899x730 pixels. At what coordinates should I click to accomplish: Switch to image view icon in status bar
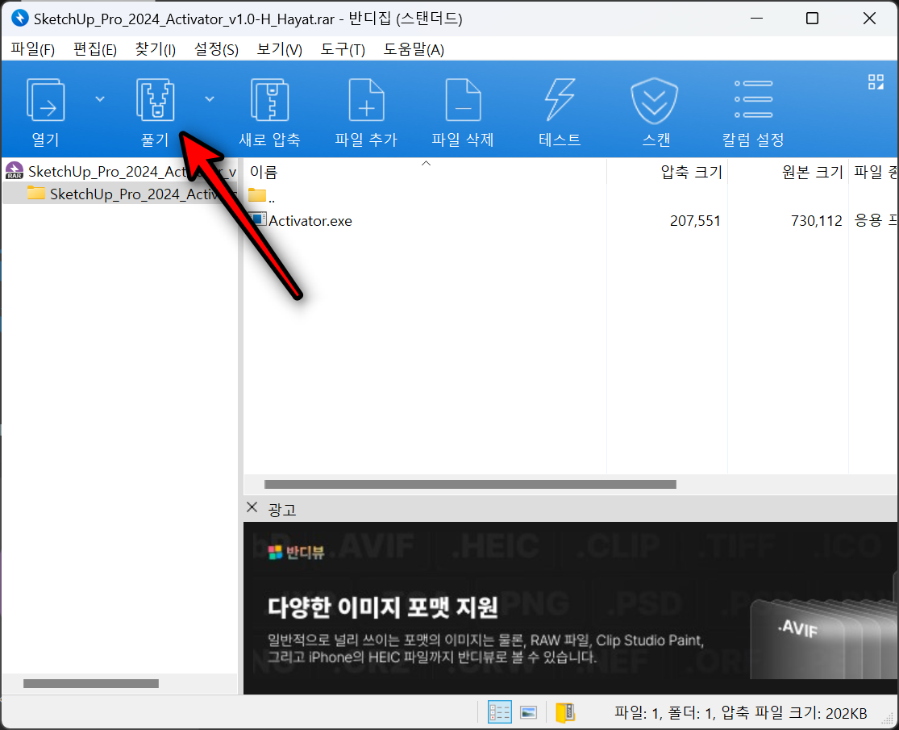coord(528,713)
